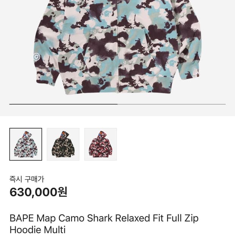
Task: Select the red camo hoodie thumbnail
Action: [100, 144]
